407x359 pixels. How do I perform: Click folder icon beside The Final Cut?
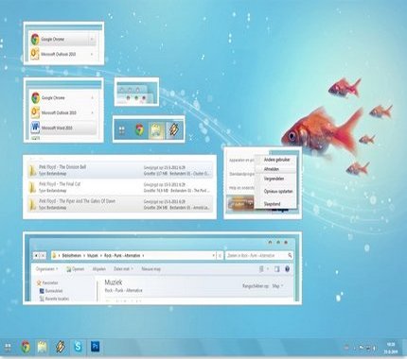[32, 187]
